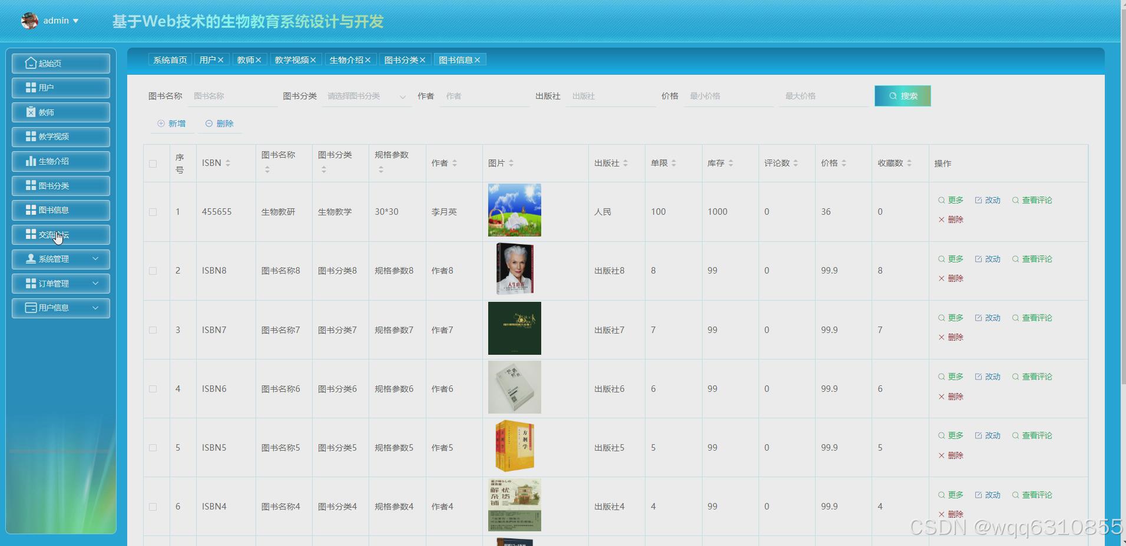Open the 图书名称8 book cover thumbnail
Screen dimensions: 1126x546
[x=515, y=269]
